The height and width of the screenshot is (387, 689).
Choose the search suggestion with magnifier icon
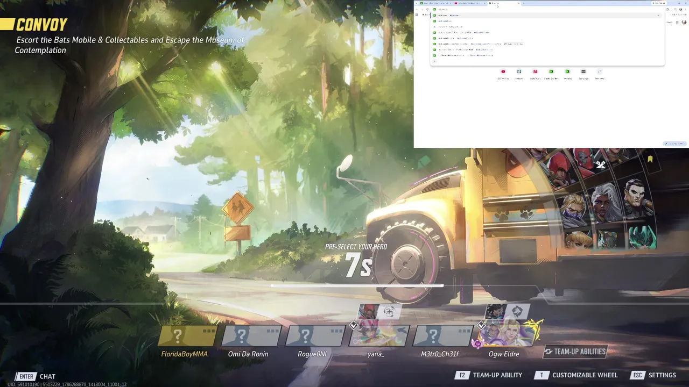[546, 26]
